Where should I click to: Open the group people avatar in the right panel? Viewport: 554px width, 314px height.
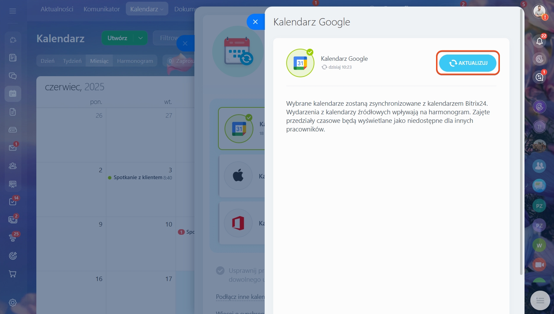[539, 166]
